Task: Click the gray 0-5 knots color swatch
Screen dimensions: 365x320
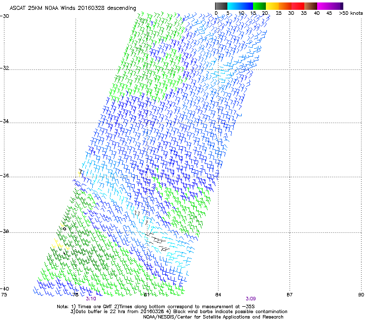Action: 221,6
